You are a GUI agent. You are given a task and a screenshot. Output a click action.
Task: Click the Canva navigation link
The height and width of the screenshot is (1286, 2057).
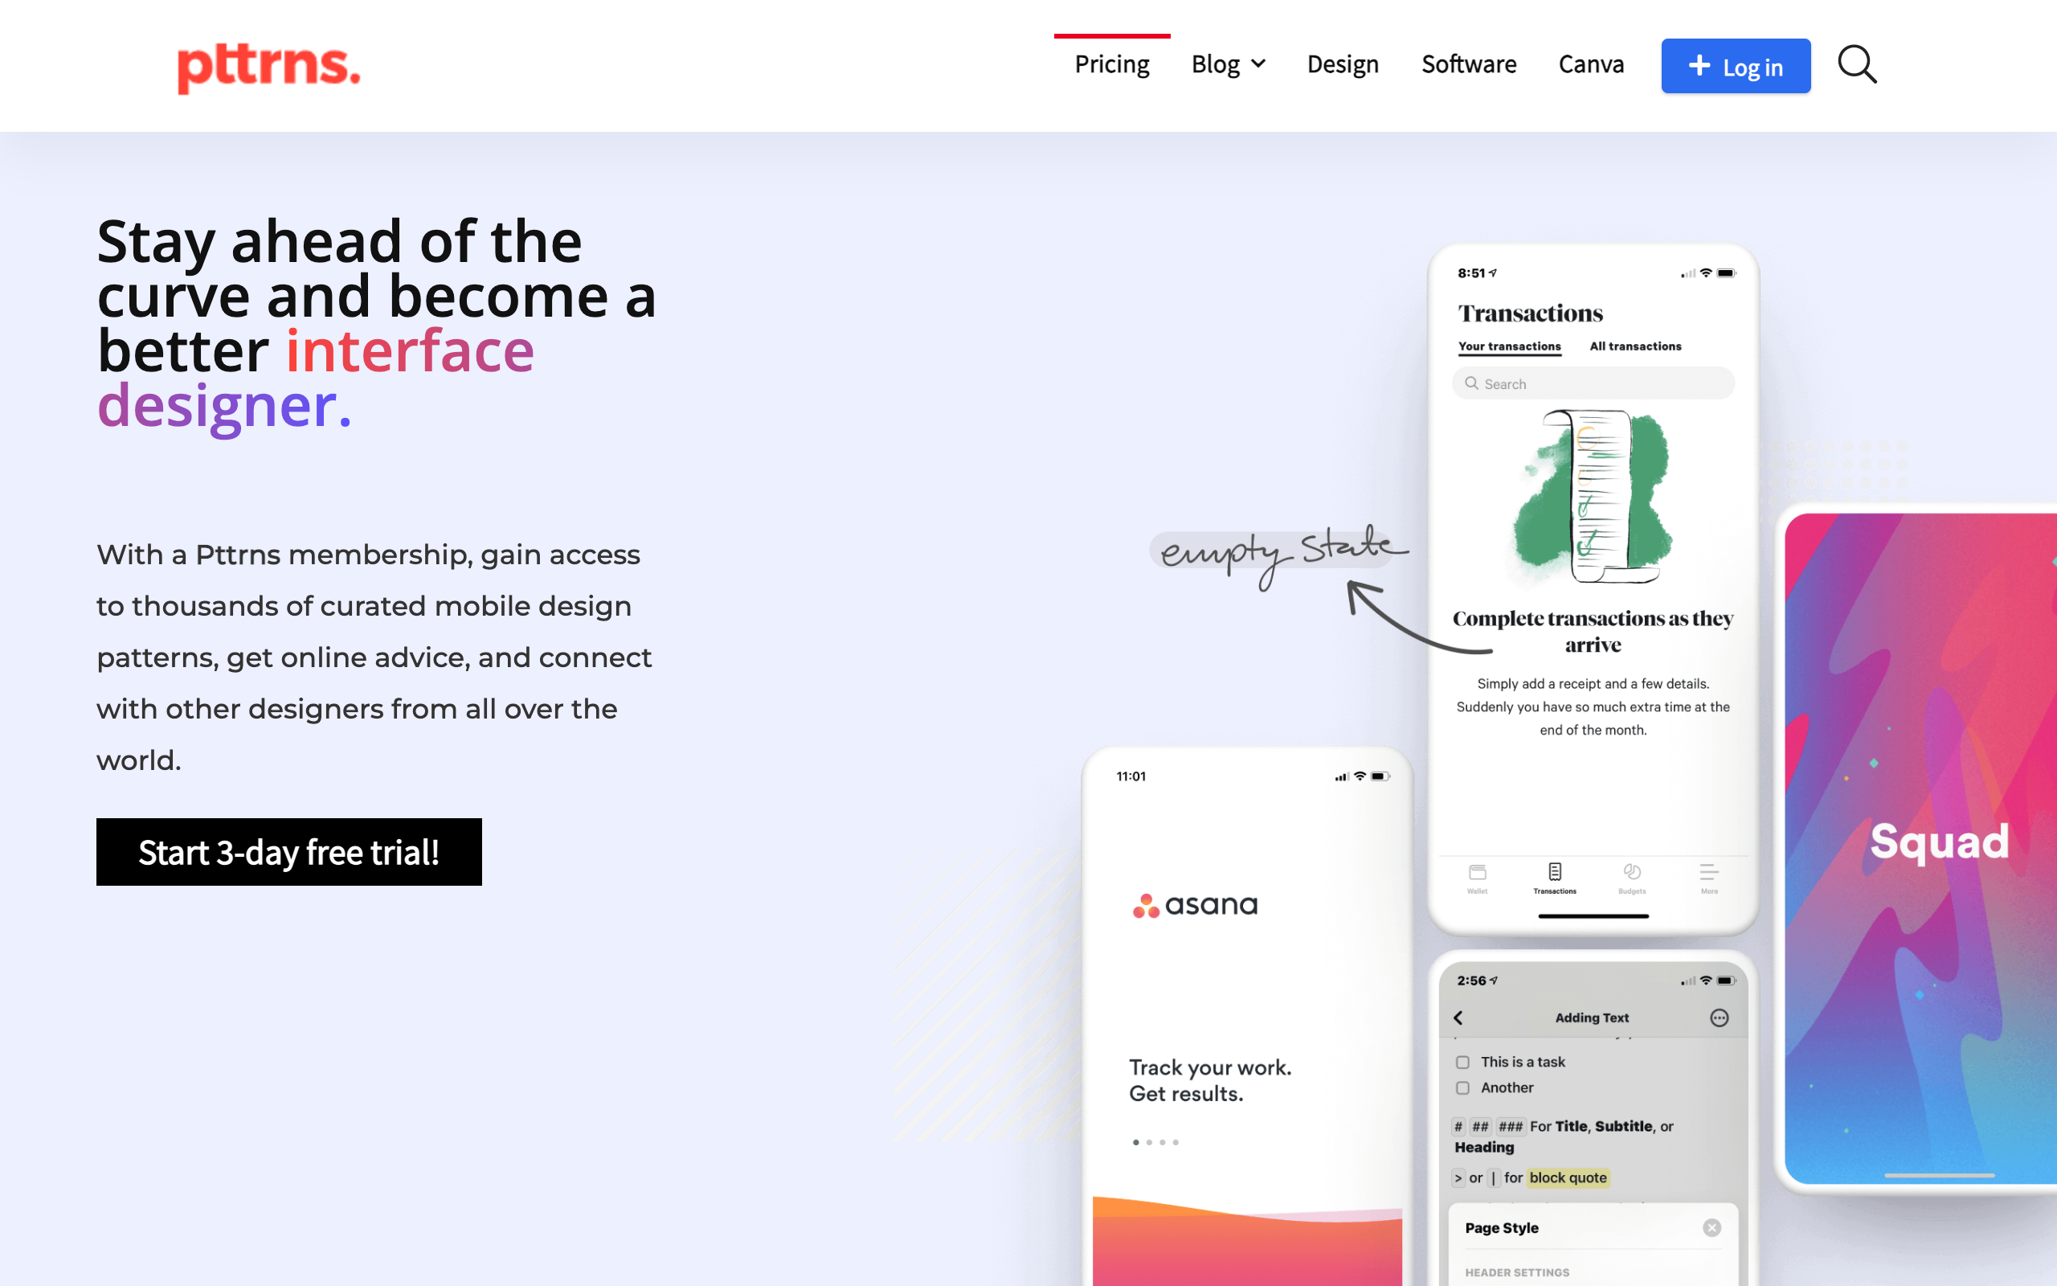(x=1590, y=64)
